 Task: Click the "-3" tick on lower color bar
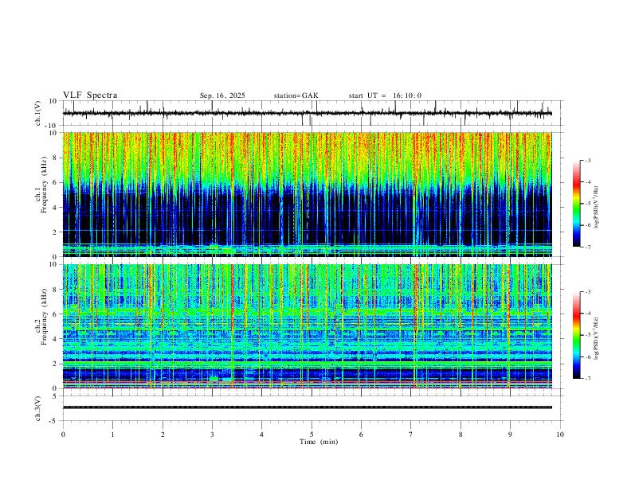point(587,292)
